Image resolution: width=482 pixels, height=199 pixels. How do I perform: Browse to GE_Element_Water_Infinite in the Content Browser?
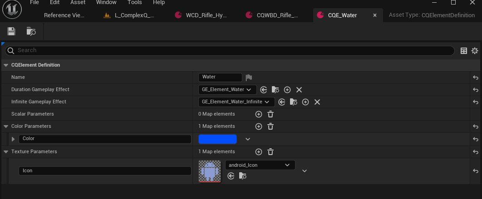pyautogui.click(x=294, y=102)
